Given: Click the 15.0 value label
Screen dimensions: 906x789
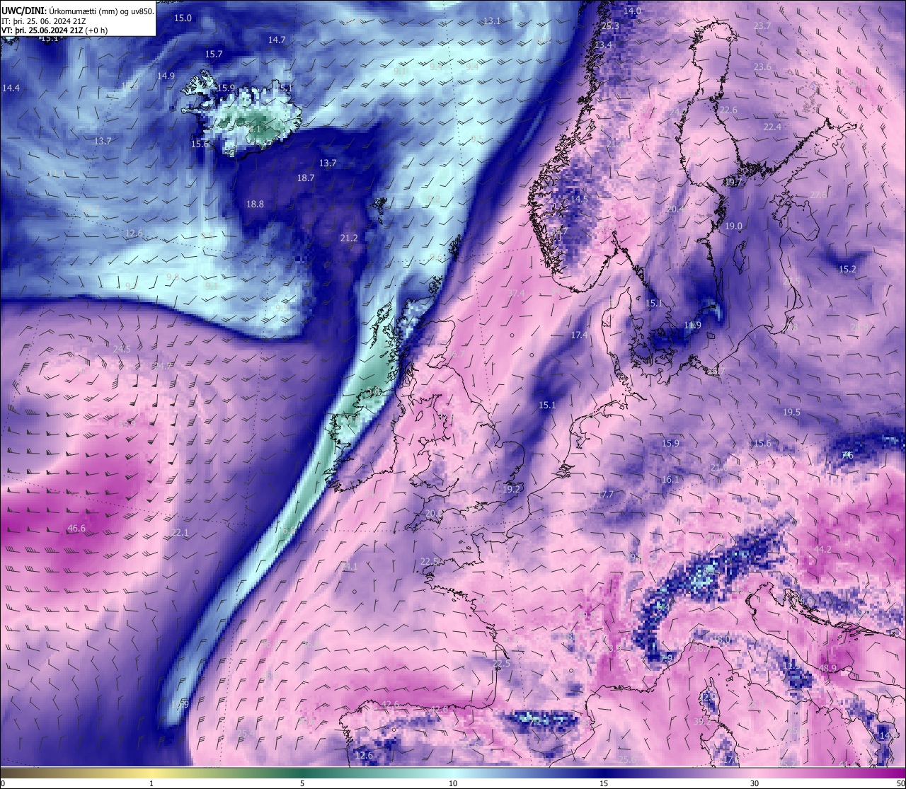Looking at the screenshot, I should tap(183, 18).
